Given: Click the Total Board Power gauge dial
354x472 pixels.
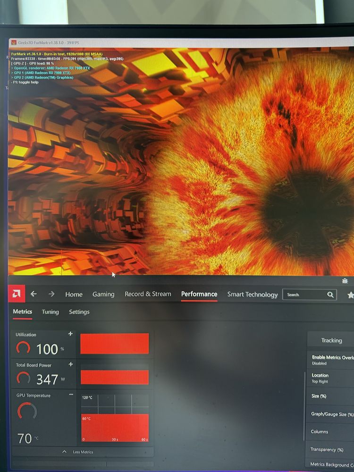Looking at the screenshot, I should (23, 378).
